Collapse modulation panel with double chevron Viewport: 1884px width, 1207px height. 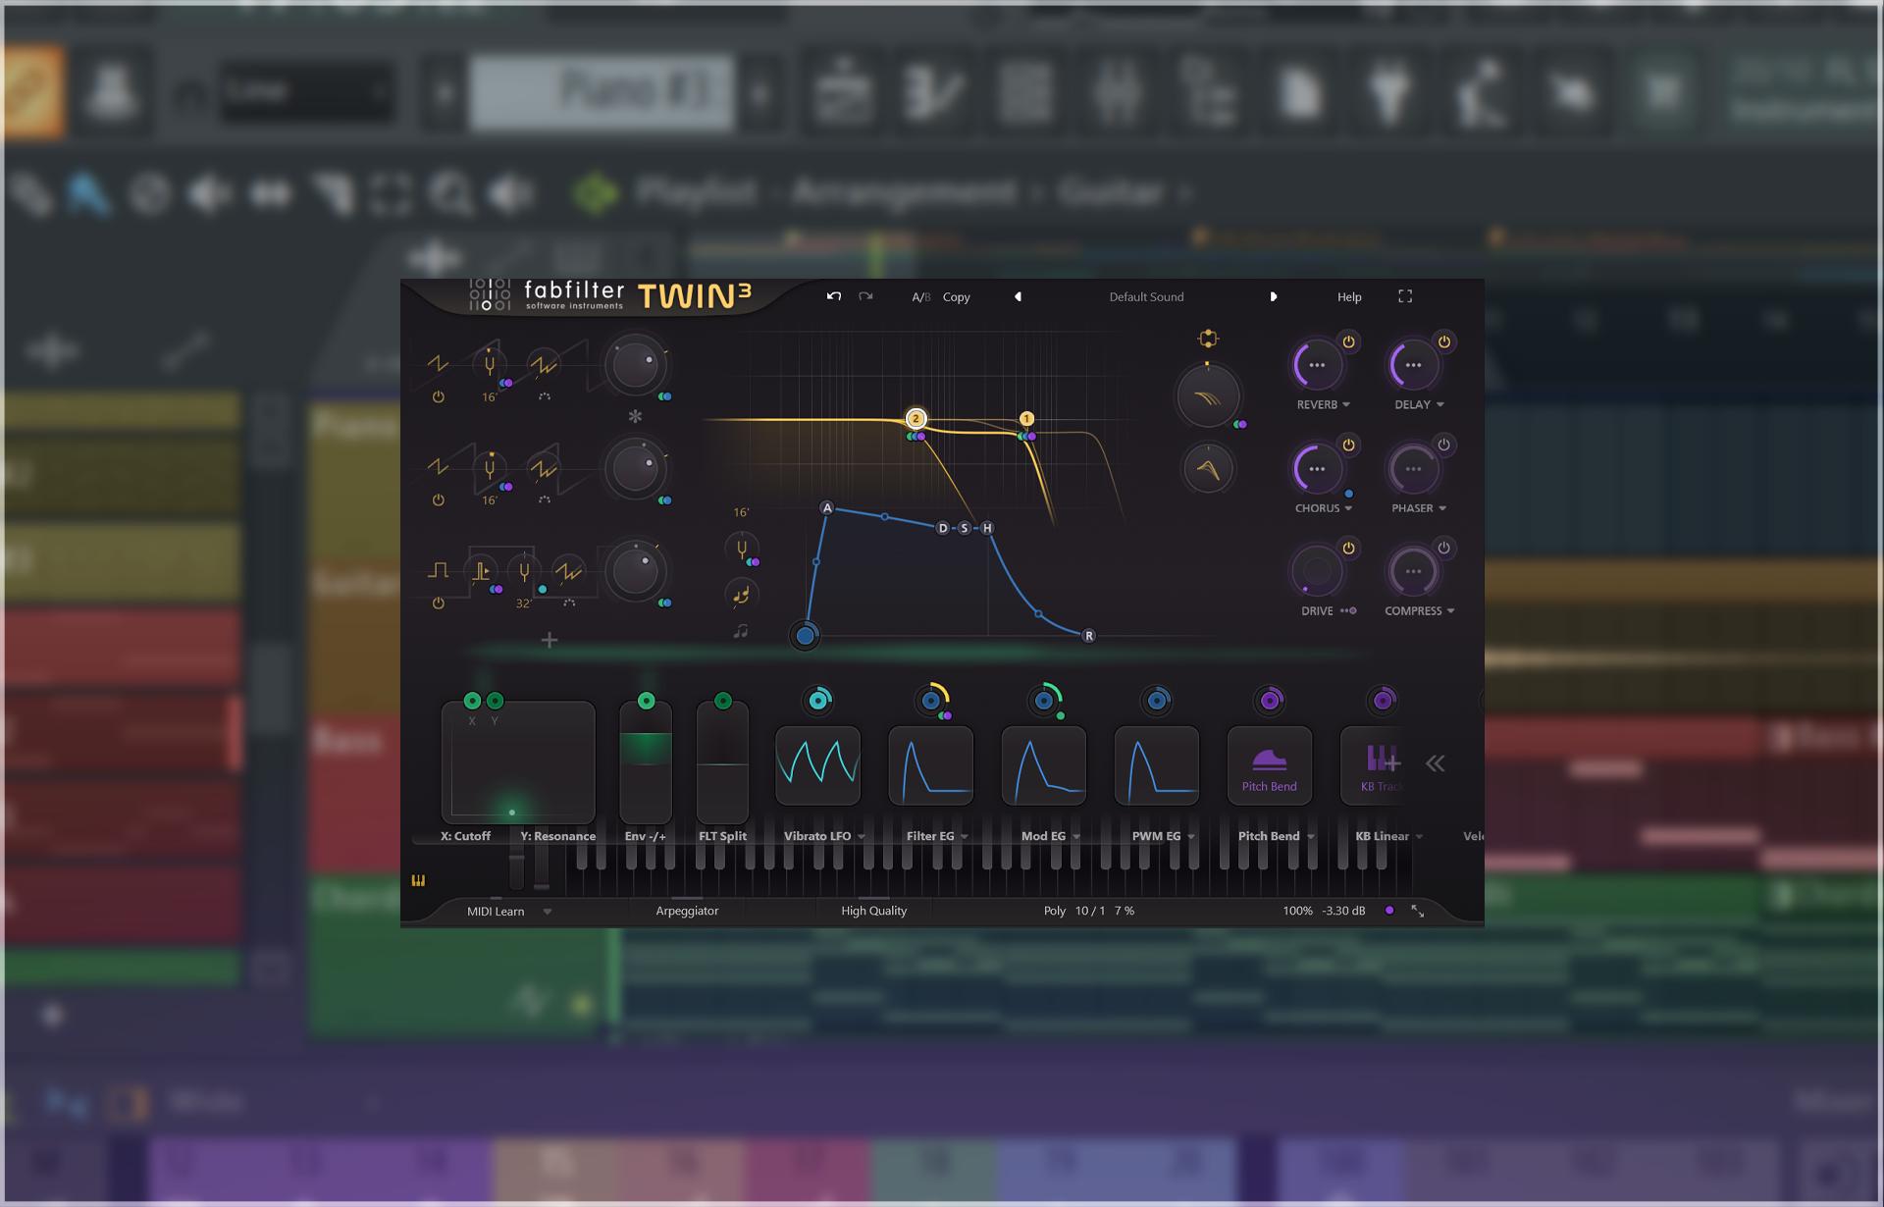pos(1435,763)
